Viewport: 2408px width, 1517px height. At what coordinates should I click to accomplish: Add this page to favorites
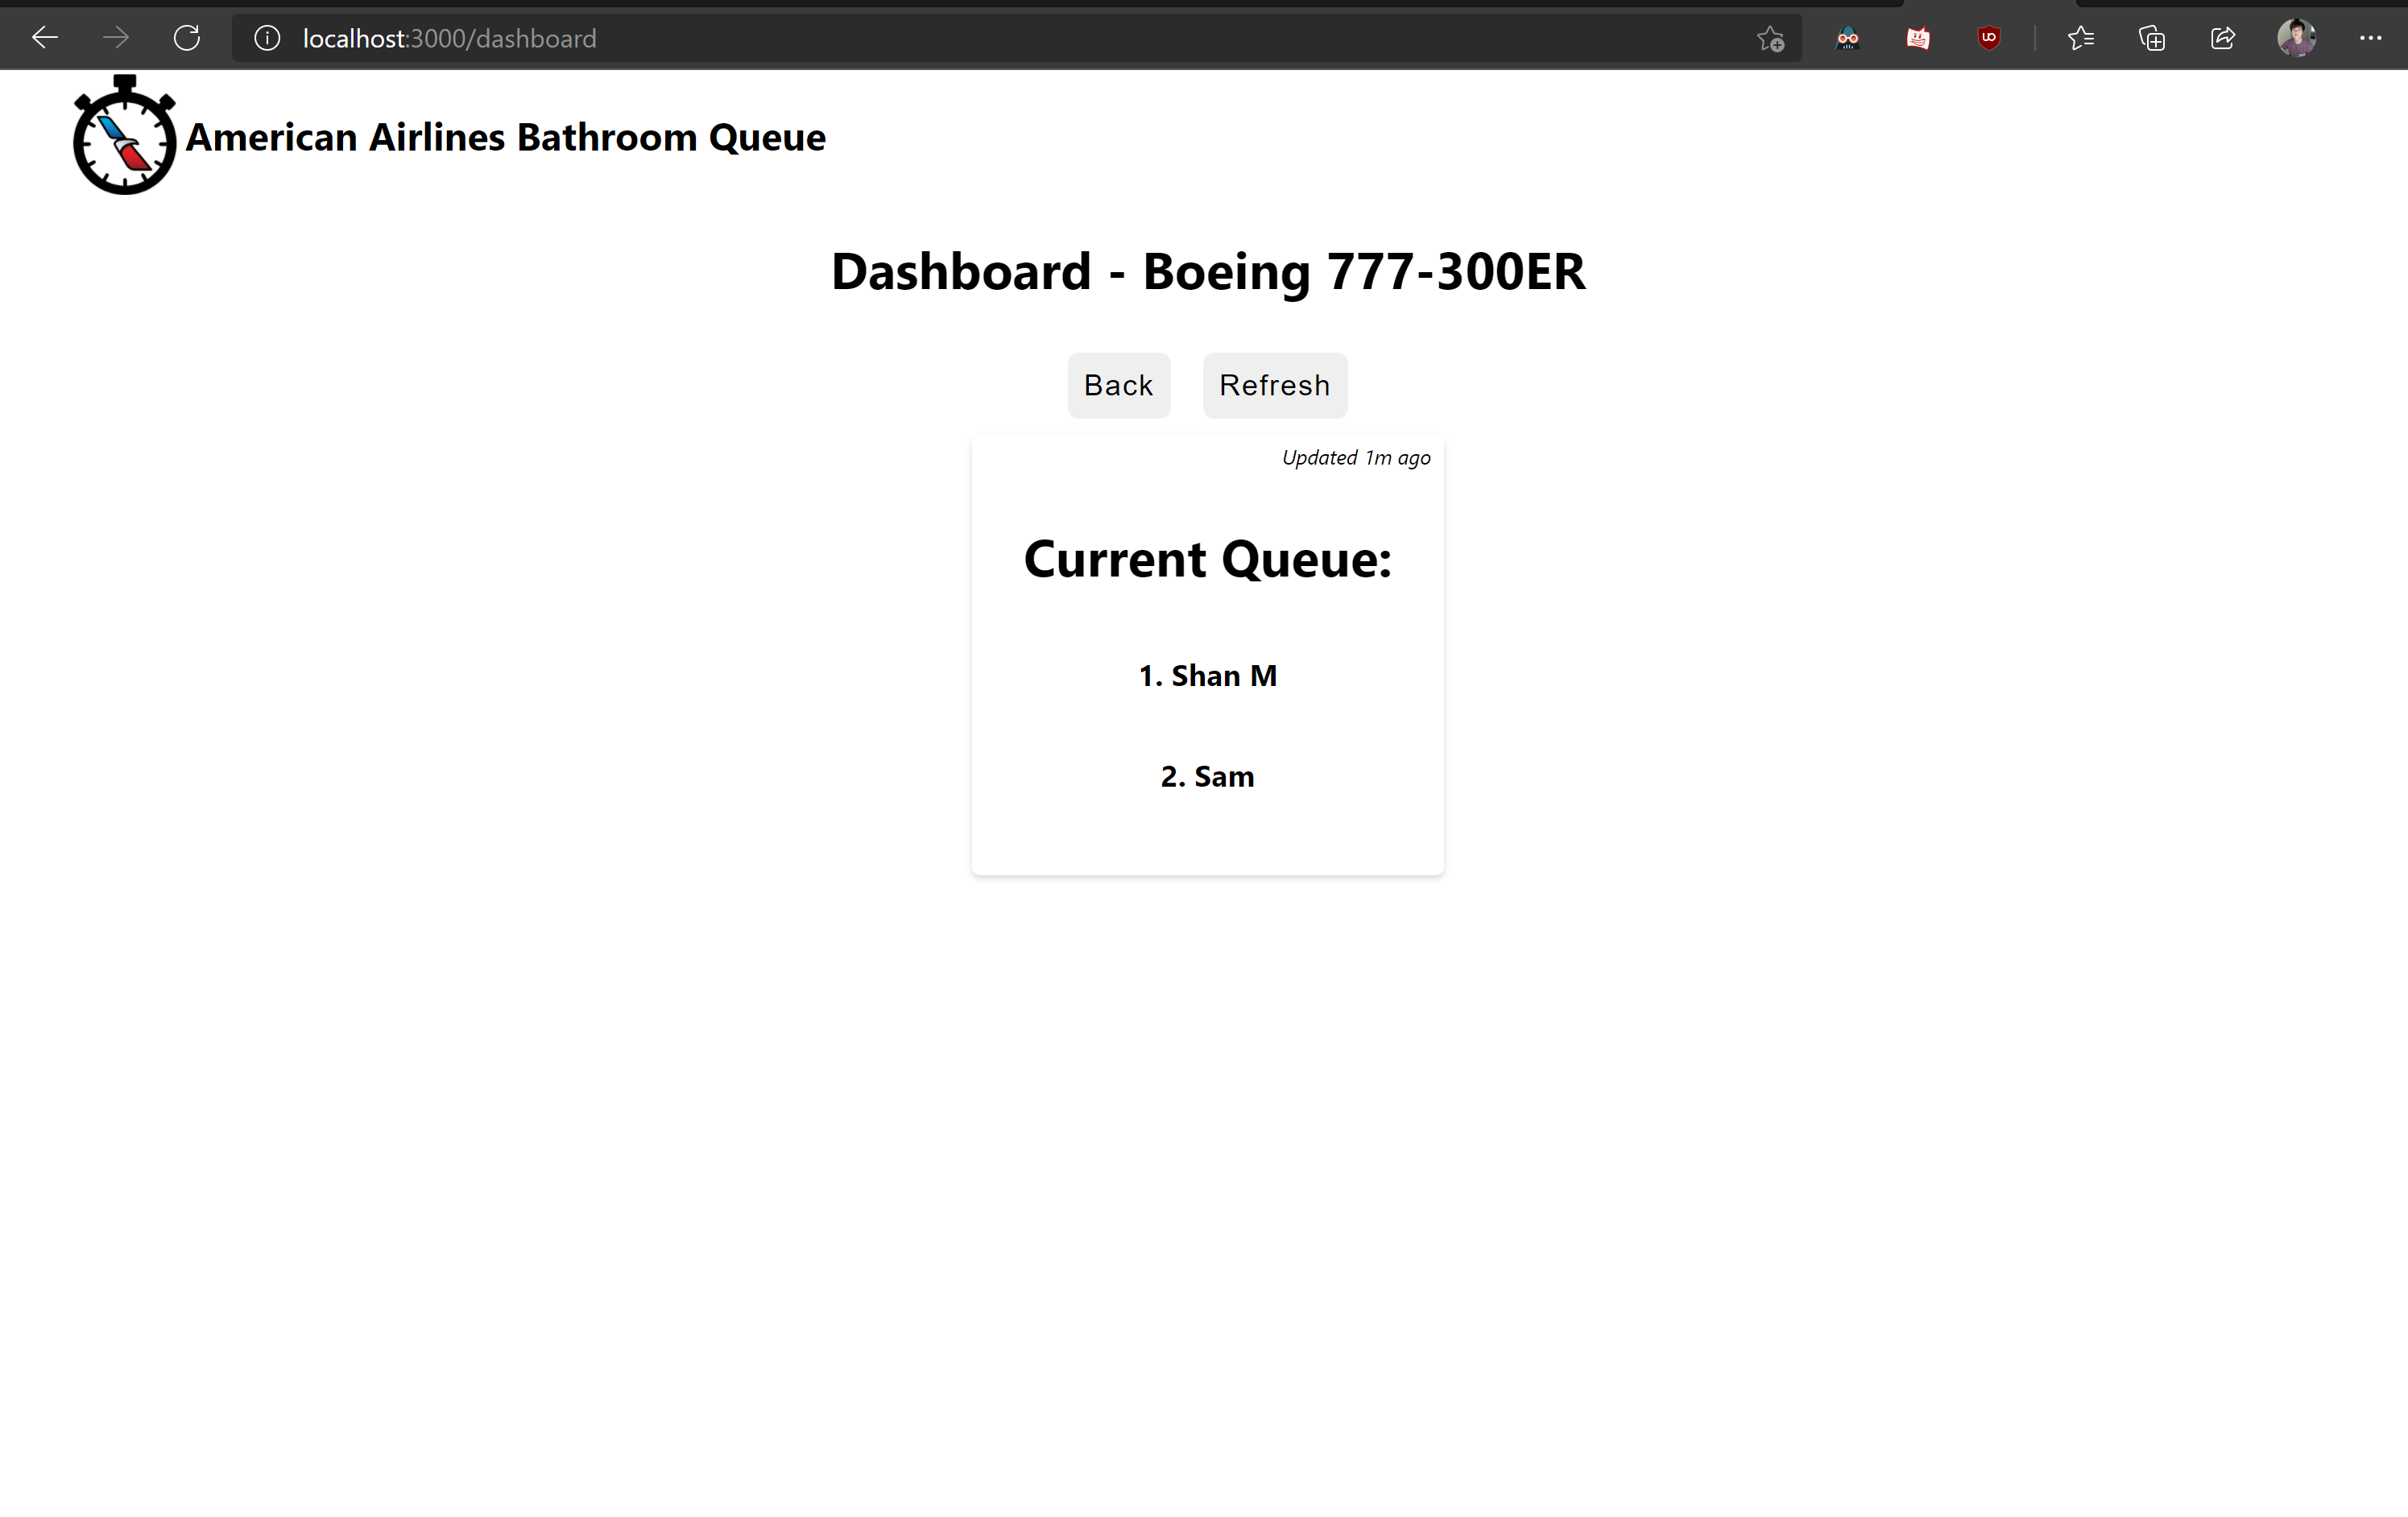[x=1770, y=39]
